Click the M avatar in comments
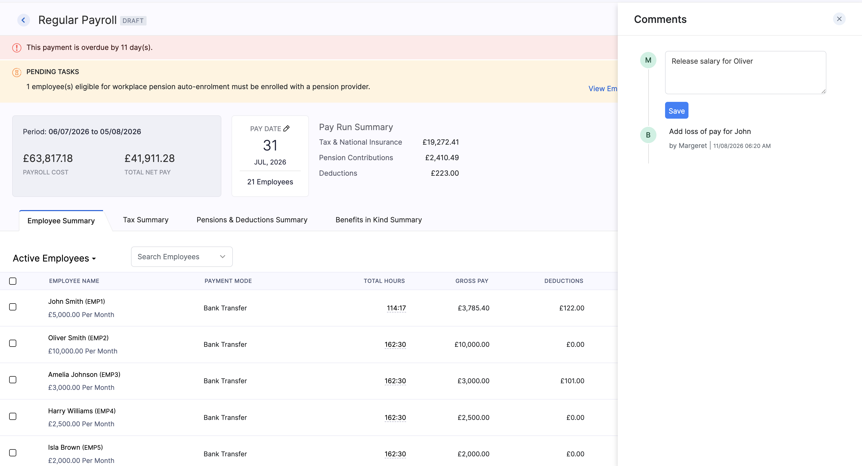The width and height of the screenshot is (862, 466). point(648,60)
